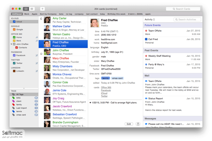The width and height of the screenshot is (212, 141).
Task: Collapse the John Chaffee folder triangle
Action: pyautogui.click(x=11, y=44)
